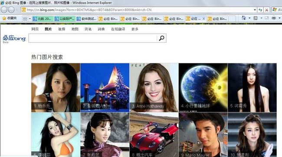Switch to the 以实际产... tab
The image size is (282, 157).
point(65,19)
